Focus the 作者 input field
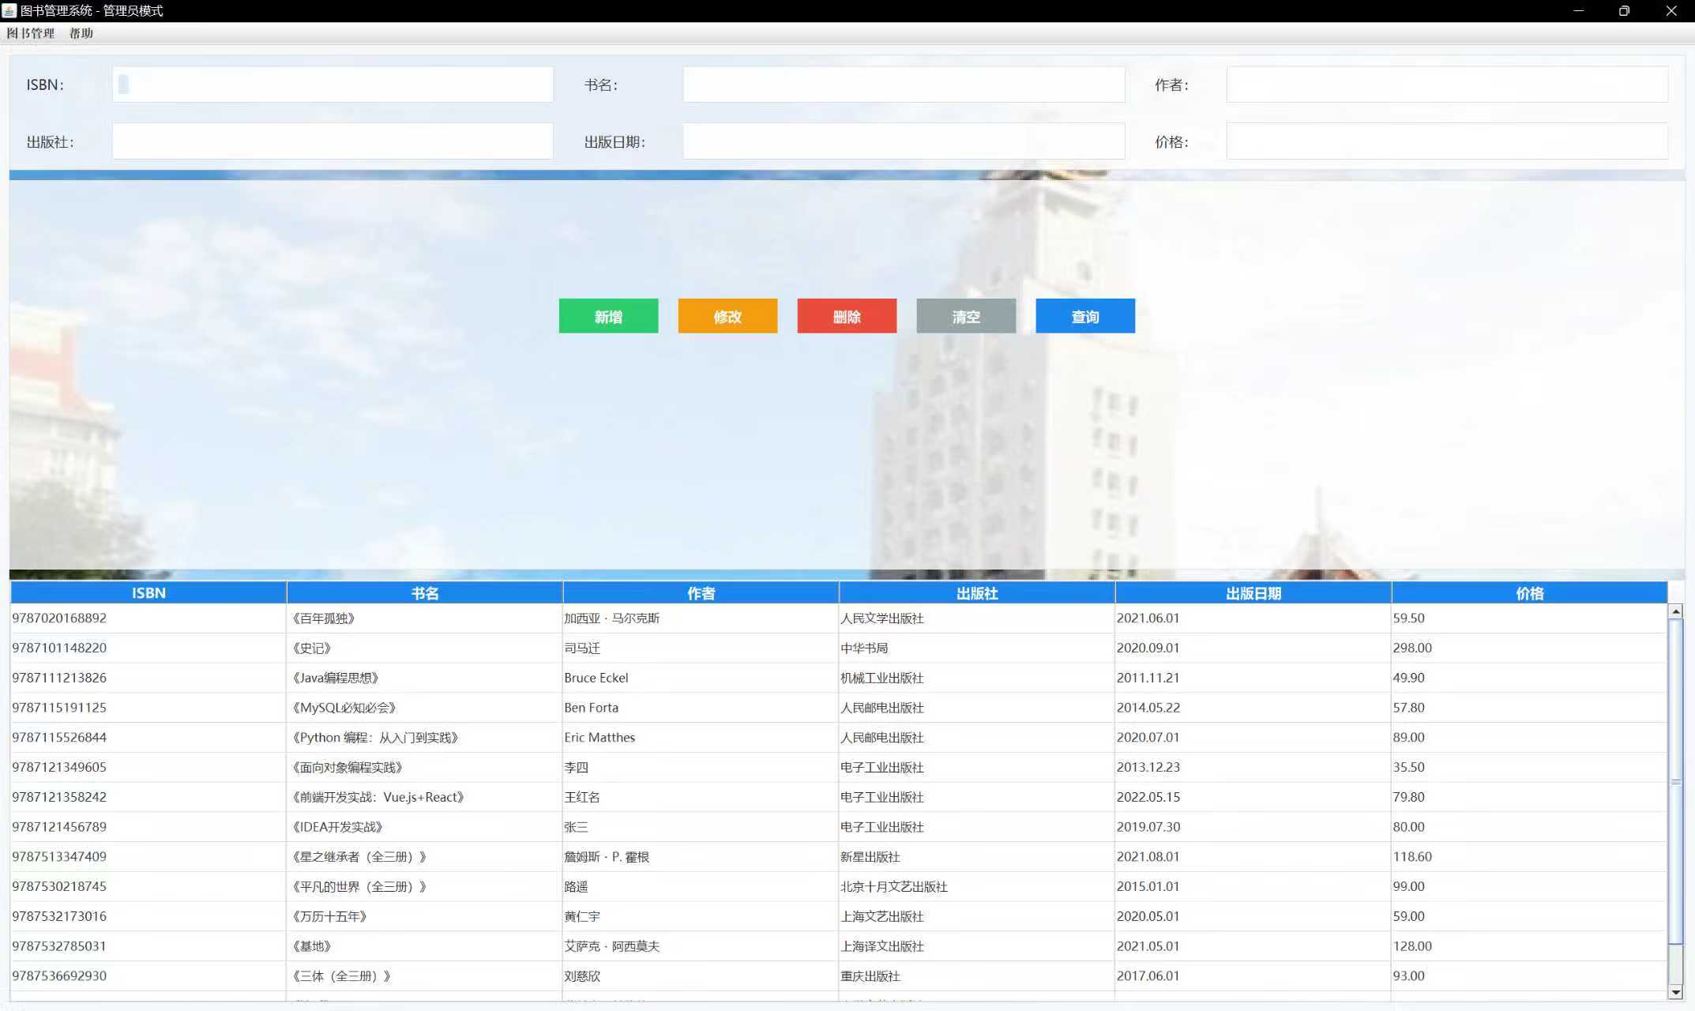The width and height of the screenshot is (1695, 1011). coord(1447,85)
